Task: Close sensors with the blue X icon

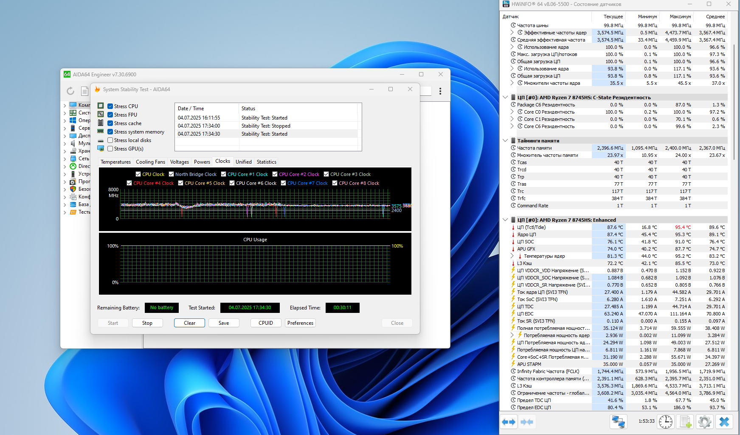Action: pos(724,422)
